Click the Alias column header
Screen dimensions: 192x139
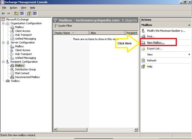[107, 33]
